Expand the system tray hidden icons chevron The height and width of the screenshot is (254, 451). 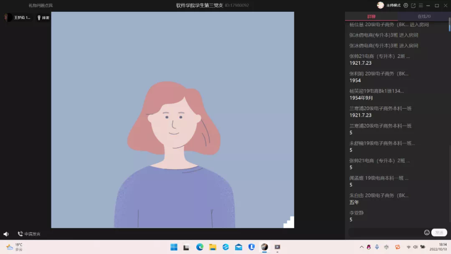pyautogui.click(x=362, y=247)
